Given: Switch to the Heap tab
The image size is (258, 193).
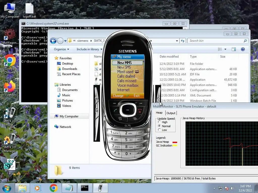Looking at the screenshot, I should [159, 113].
